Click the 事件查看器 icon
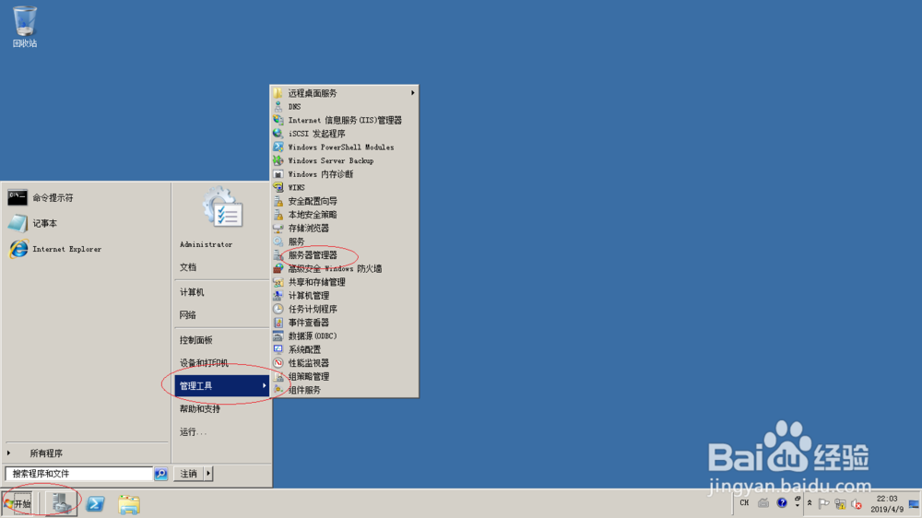This screenshot has width=922, height=518. click(x=278, y=323)
